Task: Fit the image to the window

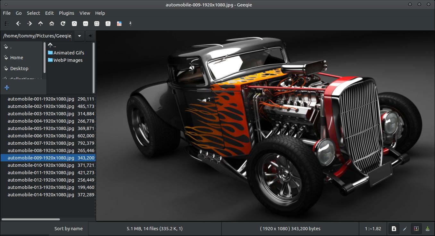Action: point(96,23)
